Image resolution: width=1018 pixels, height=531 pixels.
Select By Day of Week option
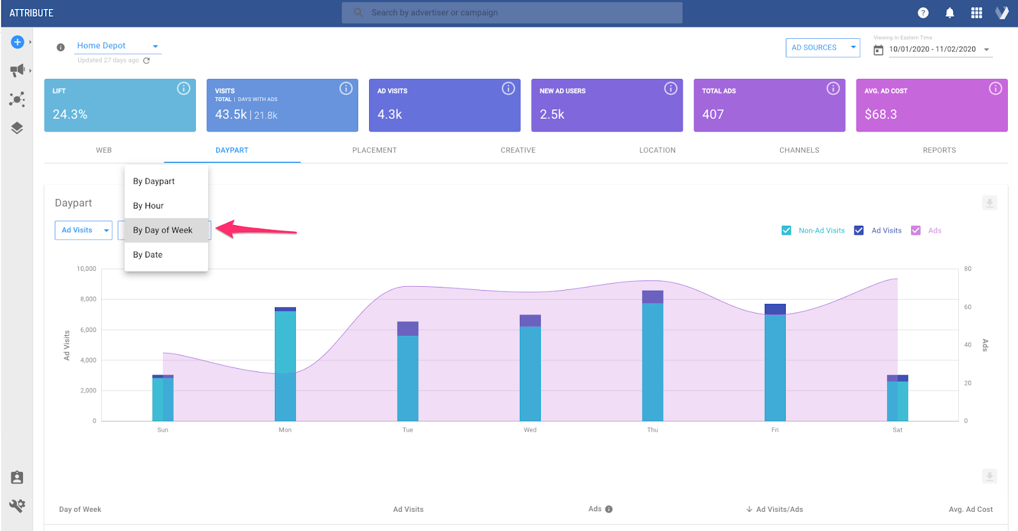coord(163,230)
